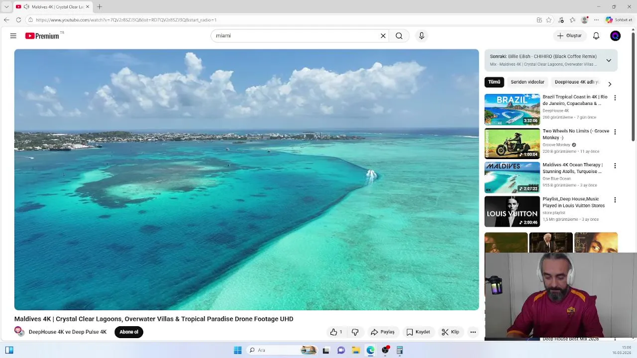
Task: Click the channel avatar next to DeepHouse 4K
Action: pos(19,332)
